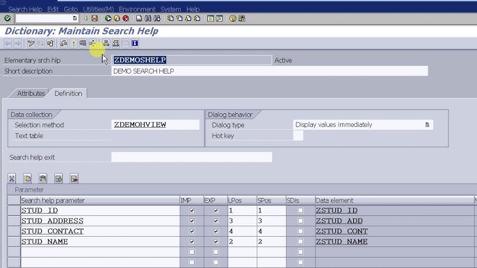Open the ZSTUD_ADD data element link
This screenshot has width=477, height=268.
(x=339, y=221)
